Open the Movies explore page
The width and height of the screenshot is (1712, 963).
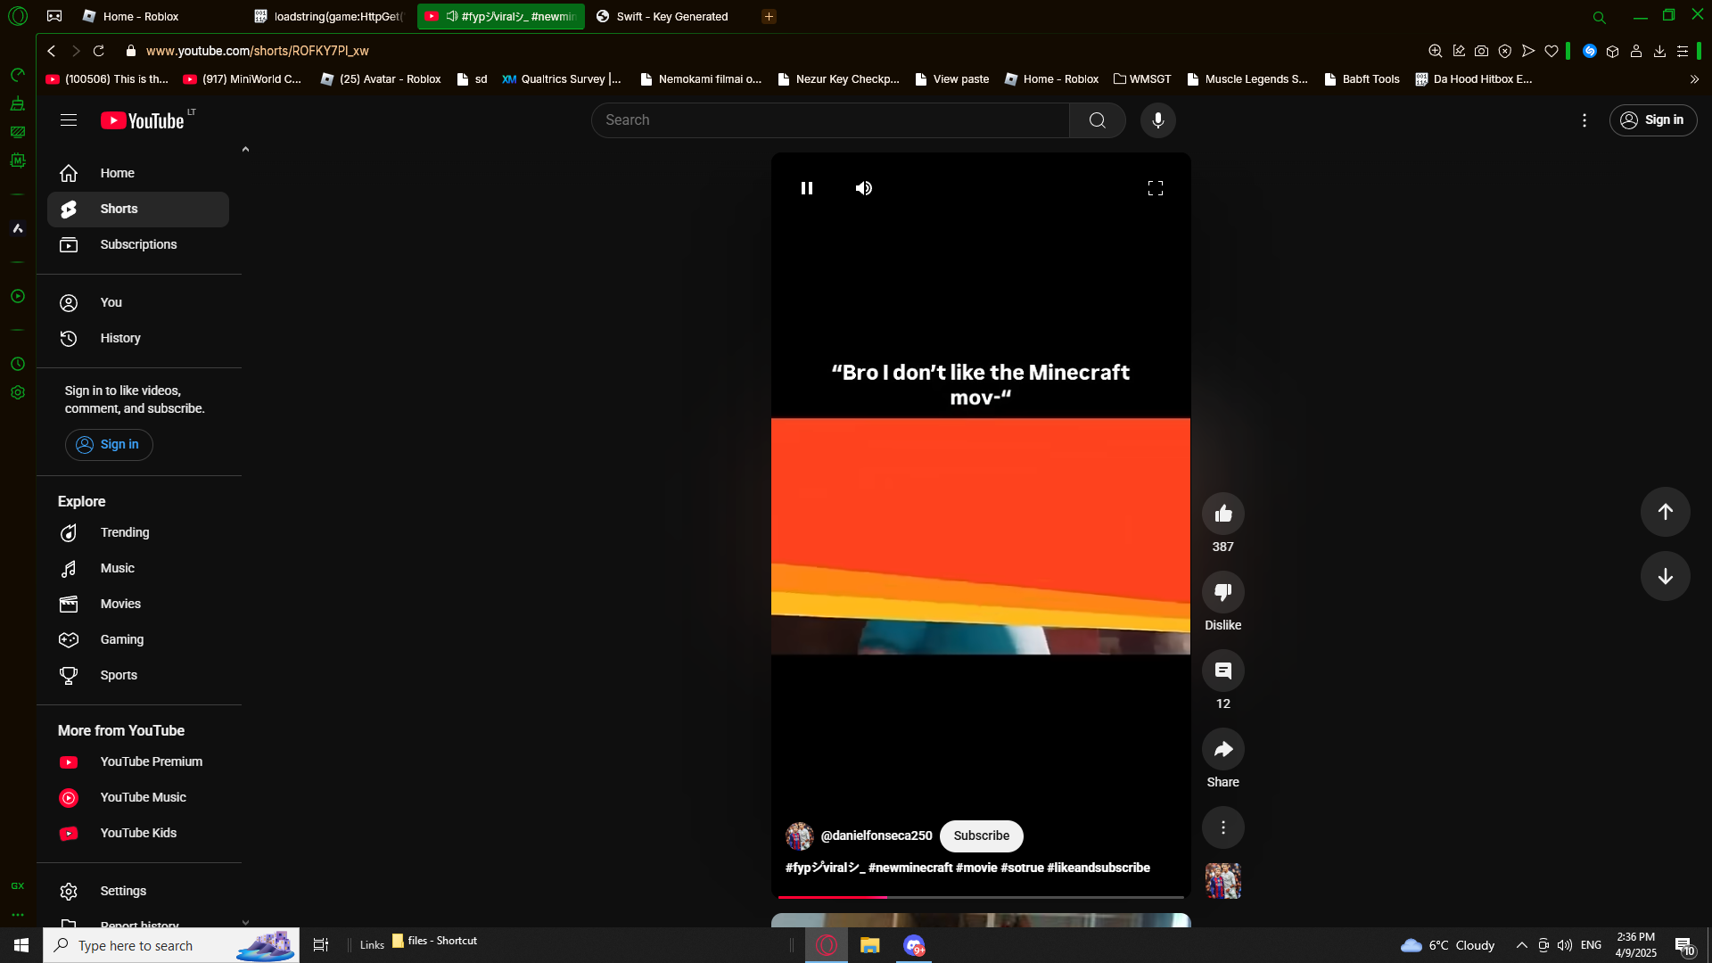point(138,605)
